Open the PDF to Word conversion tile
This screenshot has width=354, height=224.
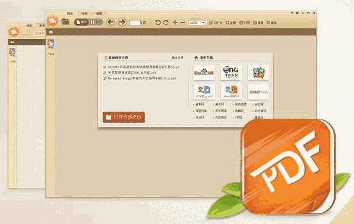204,92
